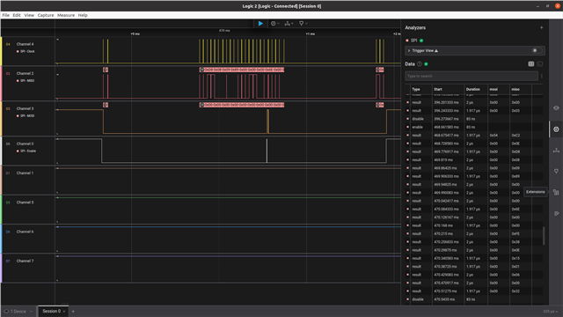Open the capture settings dropdown in the toolbar
Viewport: 563px width, 317px height.
(275, 24)
